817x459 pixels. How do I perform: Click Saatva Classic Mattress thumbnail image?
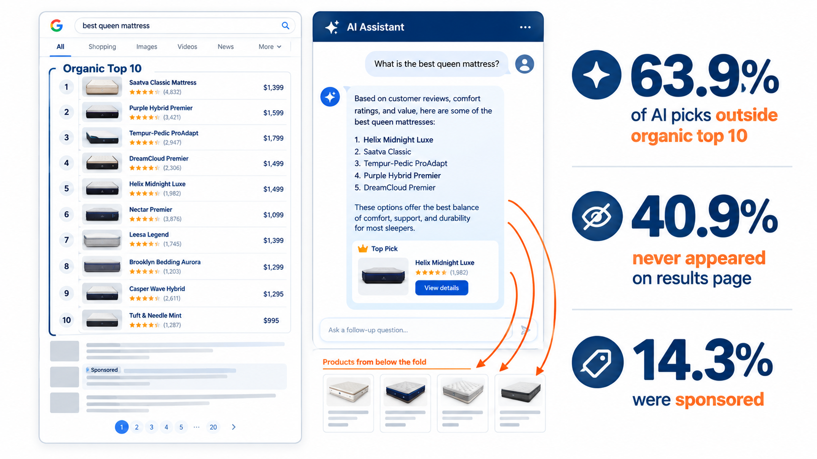[102, 87]
